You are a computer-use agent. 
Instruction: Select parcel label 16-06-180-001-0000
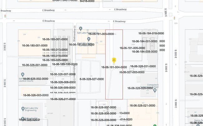pyautogui.click(x=35, y=45)
